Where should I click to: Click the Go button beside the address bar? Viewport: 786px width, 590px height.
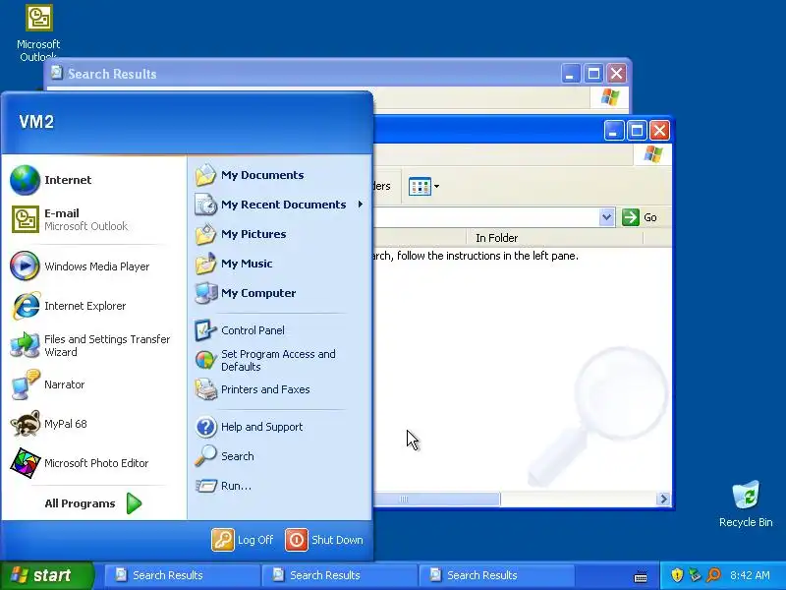(640, 217)
